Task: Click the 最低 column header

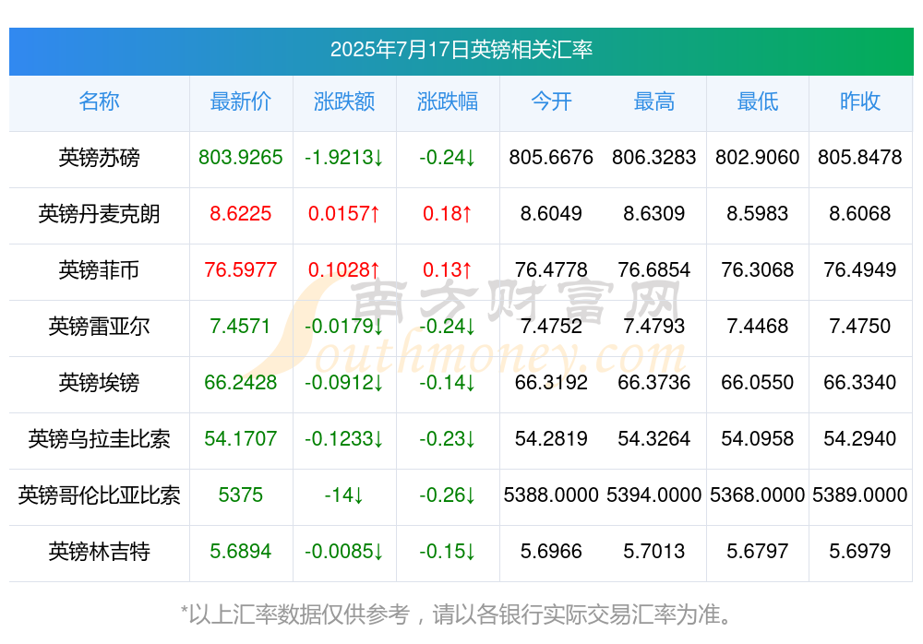Action: [x=758, y=101]
